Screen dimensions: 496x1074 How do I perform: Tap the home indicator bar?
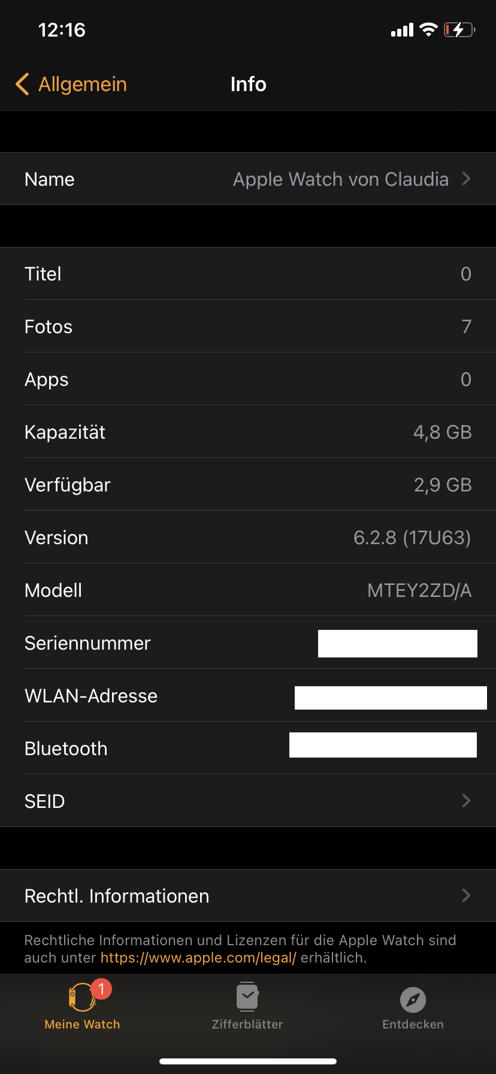[248, 1061]
